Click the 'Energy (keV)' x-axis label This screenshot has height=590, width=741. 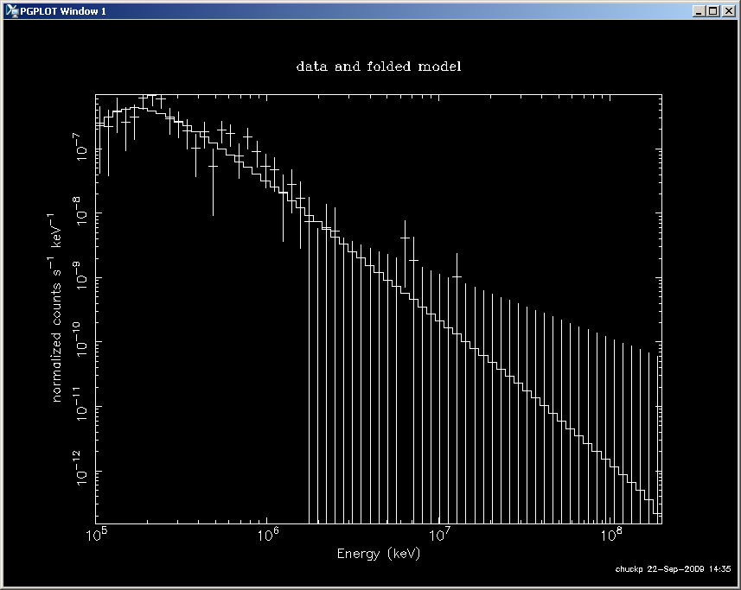[x=379, y=553]
